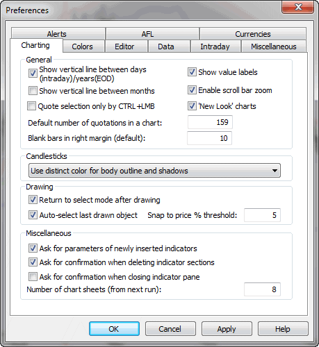
Task: Disable Enable scroll bar zoom checkbox
Action: [192, 90]
